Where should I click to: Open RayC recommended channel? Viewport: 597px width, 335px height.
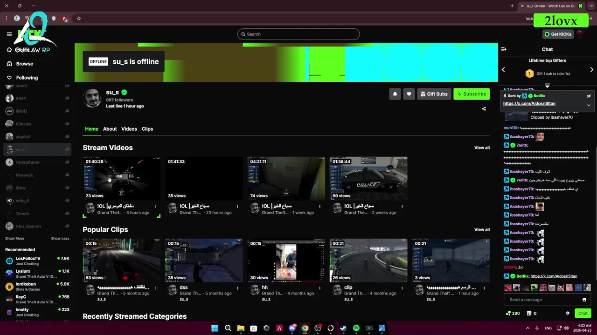pos(37,300)
